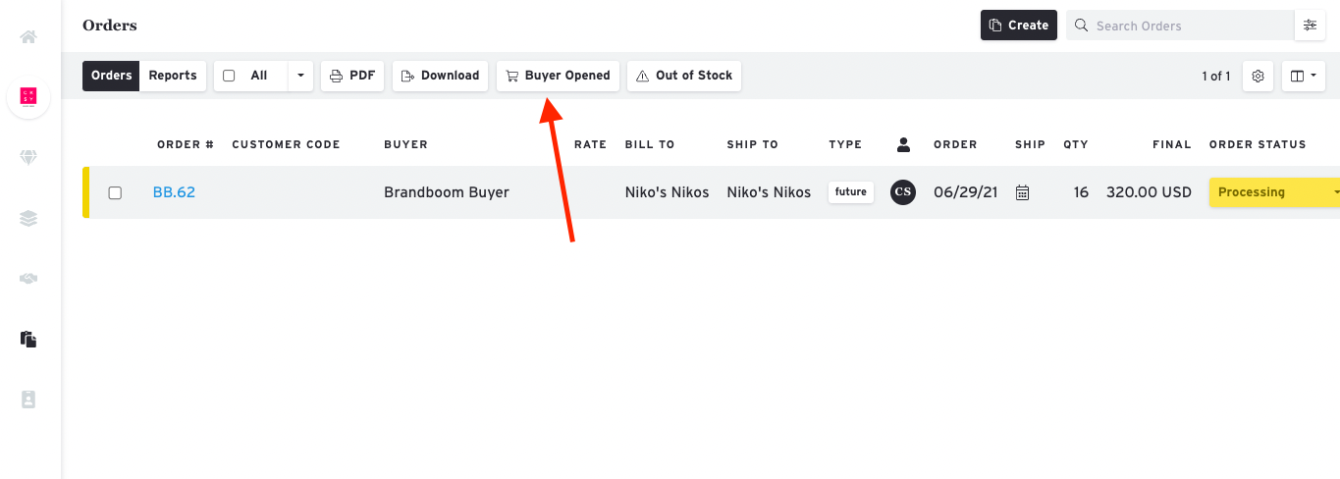Click the gear settings icon near pagination
1340x479 pixels.
click(x=1259, y=76)
